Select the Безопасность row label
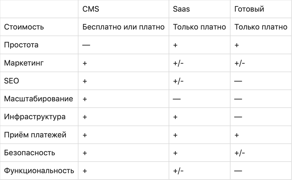 point(30,153)
